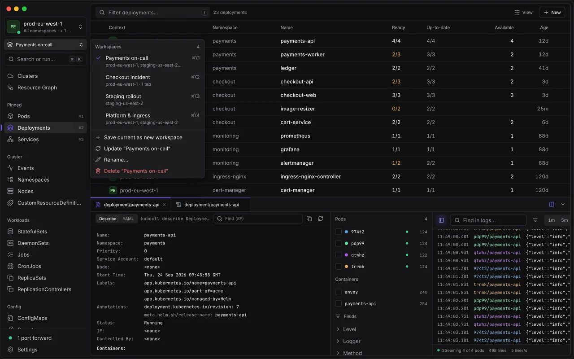574x359 pixels.
Task: Toggle logs sidebar panel icon
Action: (x=441, y=220)
